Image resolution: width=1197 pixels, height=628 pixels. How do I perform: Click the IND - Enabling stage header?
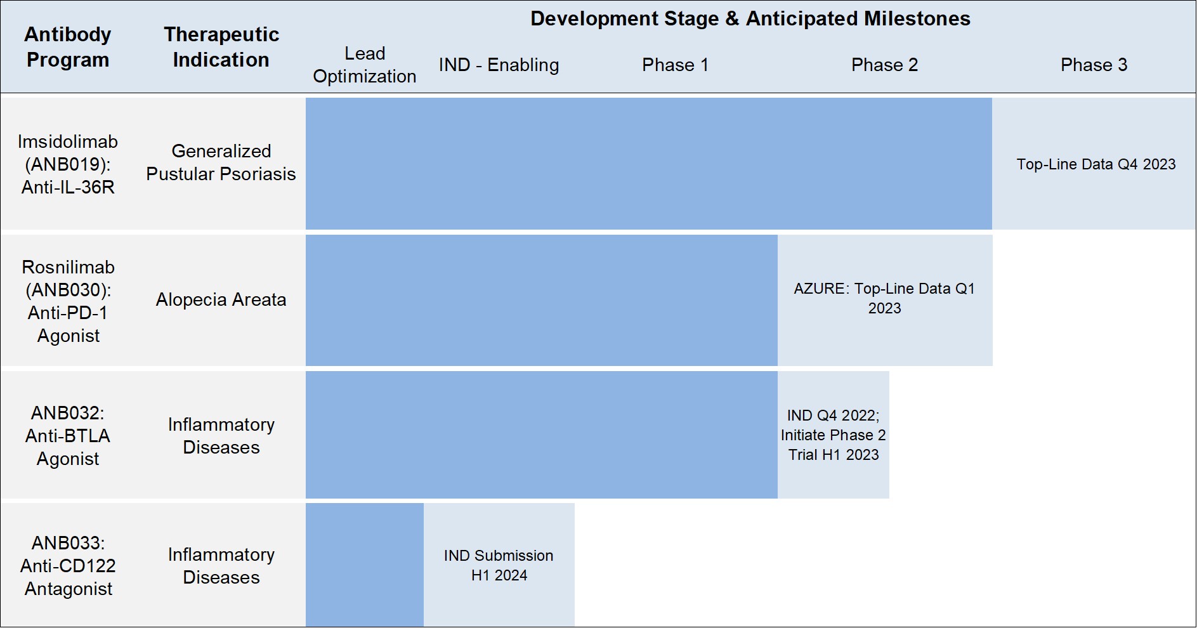[x=499, y=65]
